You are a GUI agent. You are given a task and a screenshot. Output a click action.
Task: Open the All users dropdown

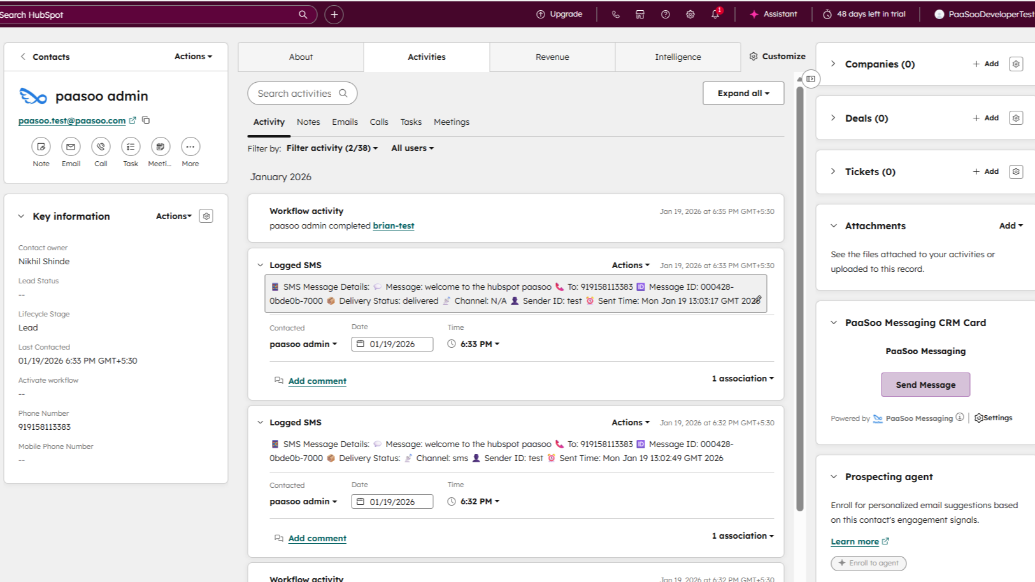tap(411, 148)
